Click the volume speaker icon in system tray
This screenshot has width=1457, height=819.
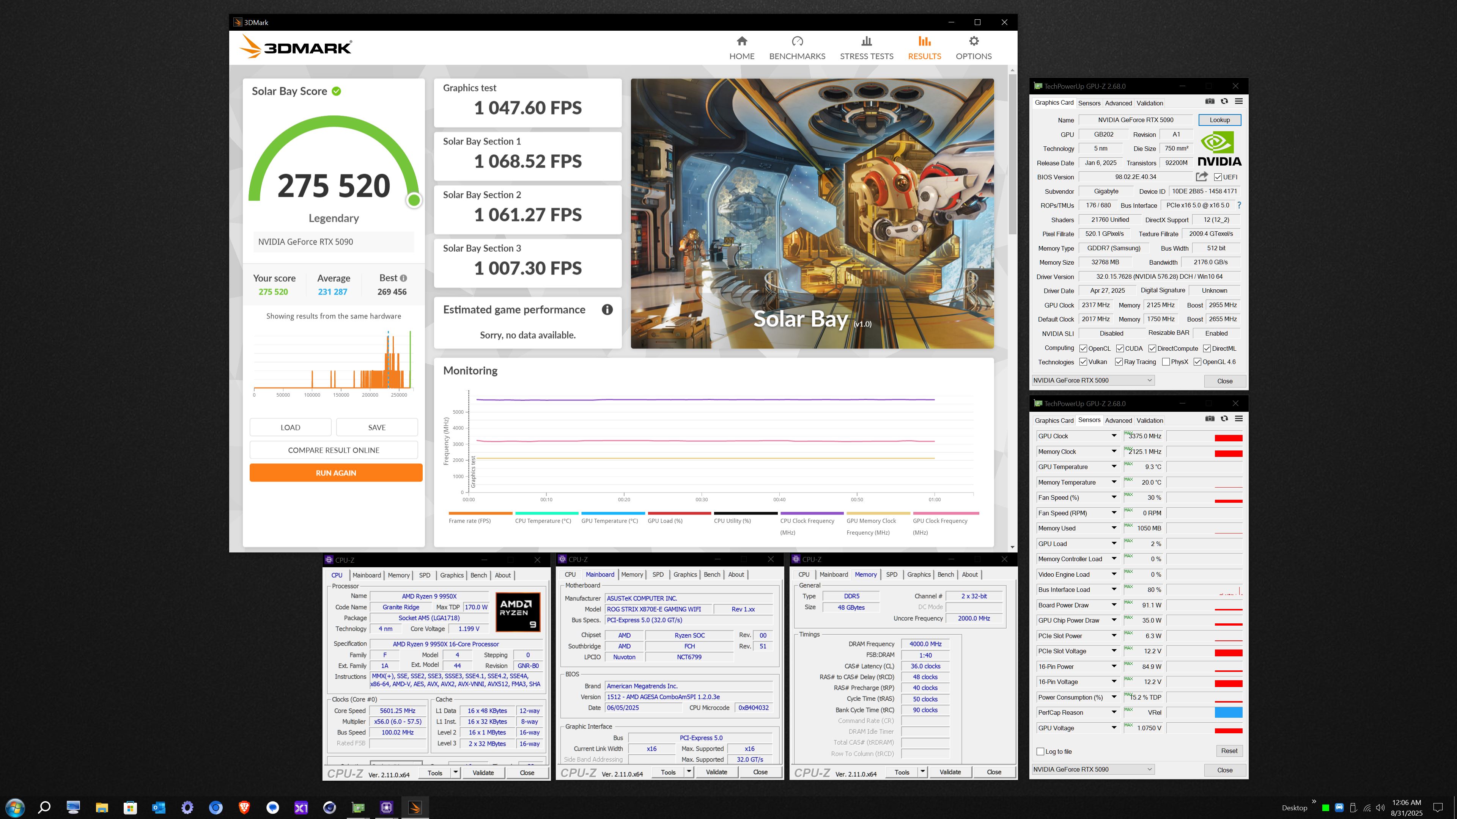coord(1381,808)
